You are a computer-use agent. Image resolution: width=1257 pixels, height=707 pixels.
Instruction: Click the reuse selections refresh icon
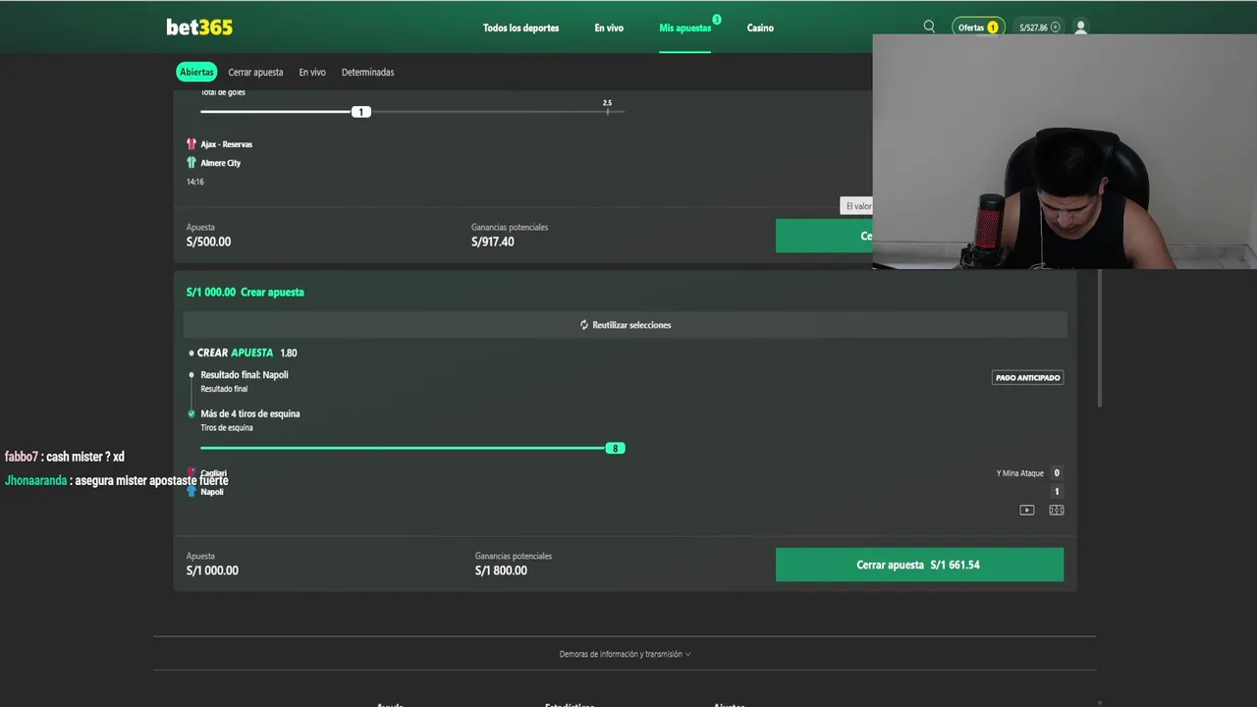[584, 325]
